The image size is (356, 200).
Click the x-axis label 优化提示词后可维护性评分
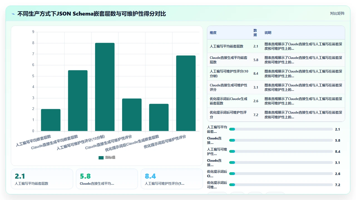pos(165,142)
